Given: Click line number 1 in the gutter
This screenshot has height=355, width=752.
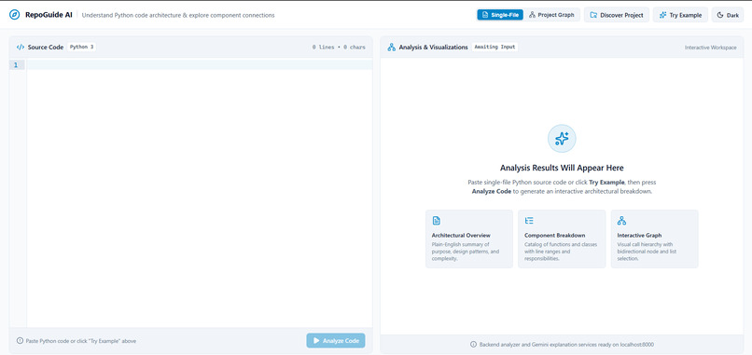Looking at the screenshot, I should (16, 64).
